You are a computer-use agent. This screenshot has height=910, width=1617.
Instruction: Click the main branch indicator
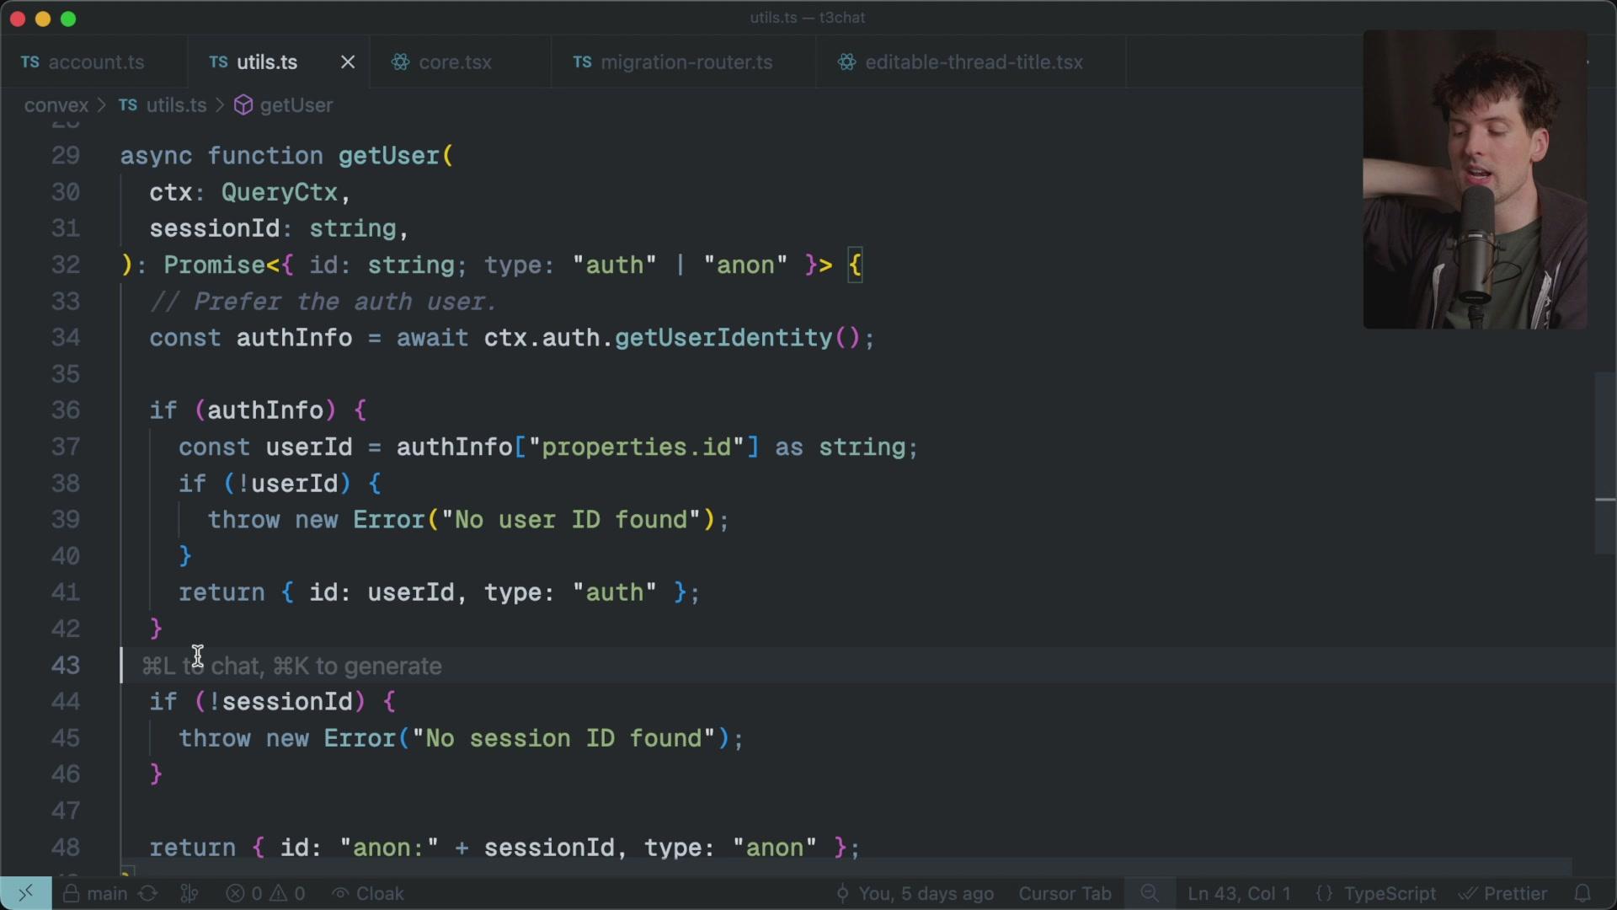tap(95, 893)
